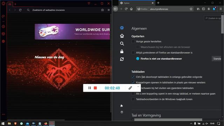Toggle Altijd controleren standaardbrowser checkbox
This screenshot has width=224, height=126.
[133, 52]
